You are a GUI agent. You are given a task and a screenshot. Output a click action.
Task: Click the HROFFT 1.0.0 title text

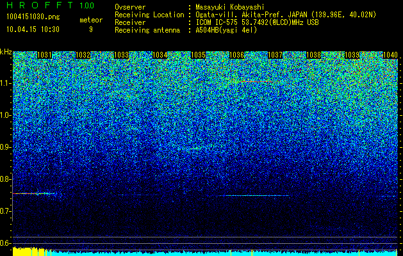point(50,5)
